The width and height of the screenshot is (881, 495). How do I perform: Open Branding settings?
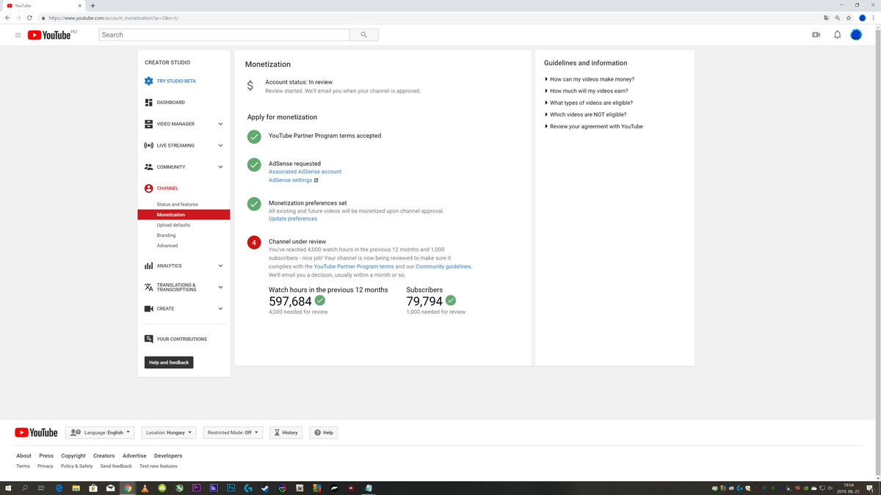coord(166,235)
